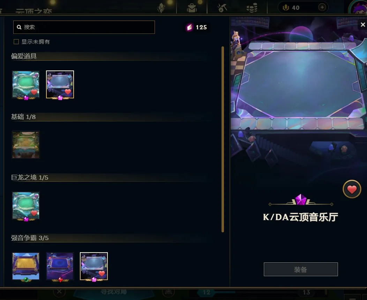Viewport: 367px width, 300px height.
Task: Click the 装备 equip button
Action: pyautogui.click(x=301, y=269)
